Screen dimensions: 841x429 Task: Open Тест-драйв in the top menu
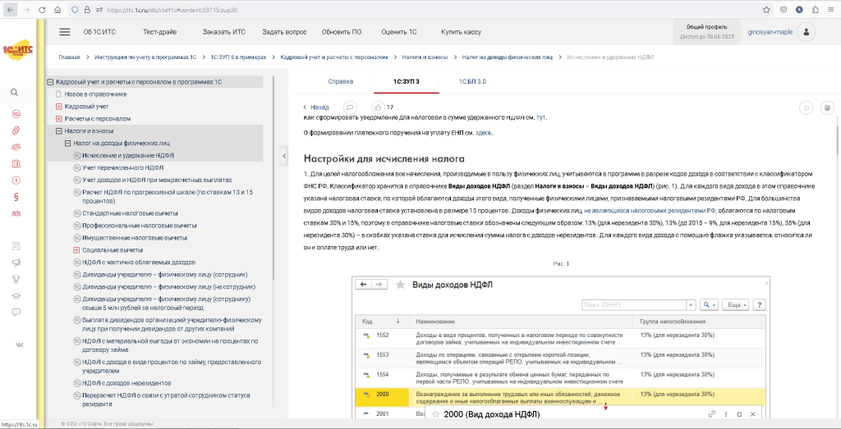pyautogui.click(x=159, y=32)
